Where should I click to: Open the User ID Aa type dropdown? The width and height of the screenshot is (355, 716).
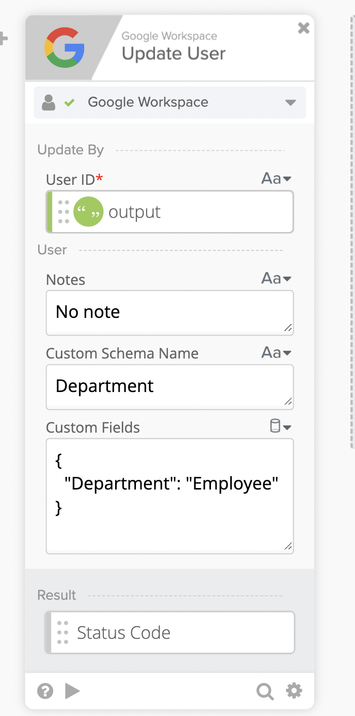276,179
